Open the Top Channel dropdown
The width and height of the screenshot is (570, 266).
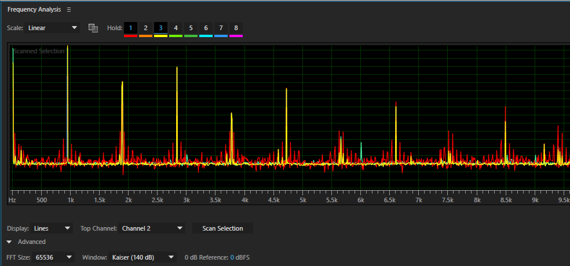(152, 228)
